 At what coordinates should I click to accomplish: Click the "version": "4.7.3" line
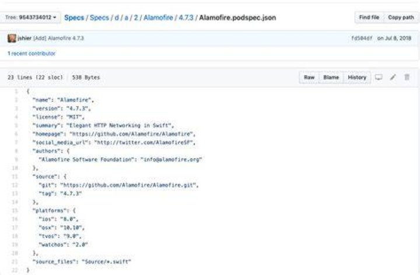62,108
